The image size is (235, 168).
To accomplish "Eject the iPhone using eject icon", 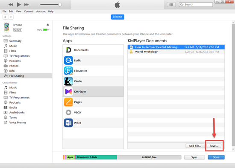I will tap(48, 25).
